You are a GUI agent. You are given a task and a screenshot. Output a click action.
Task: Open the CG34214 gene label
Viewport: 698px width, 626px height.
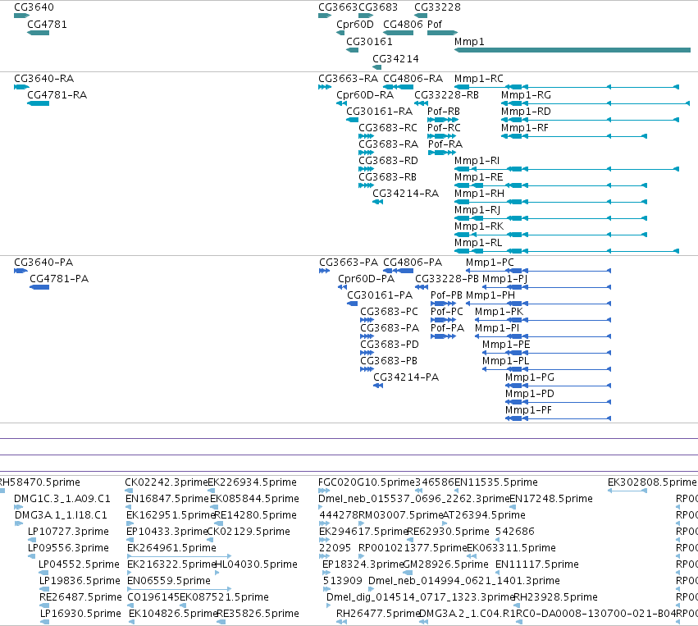395,59
